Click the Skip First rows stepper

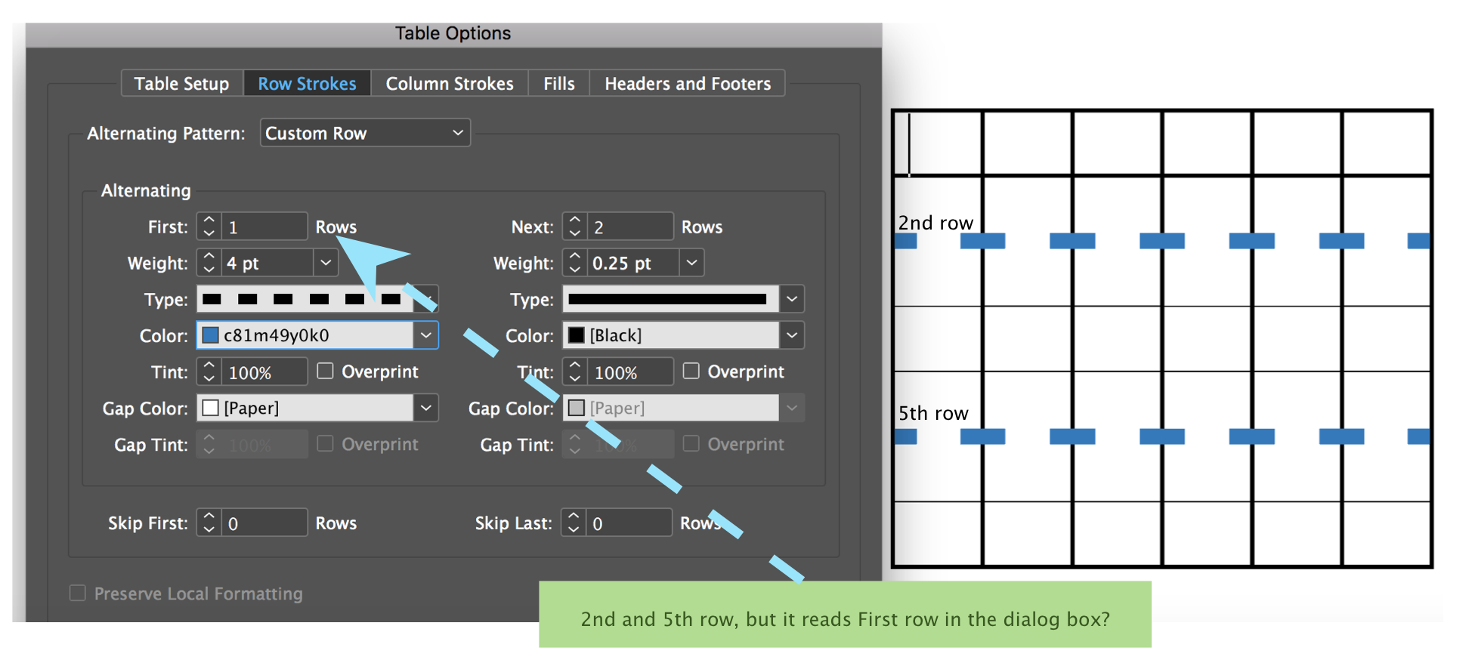point(209,523)
